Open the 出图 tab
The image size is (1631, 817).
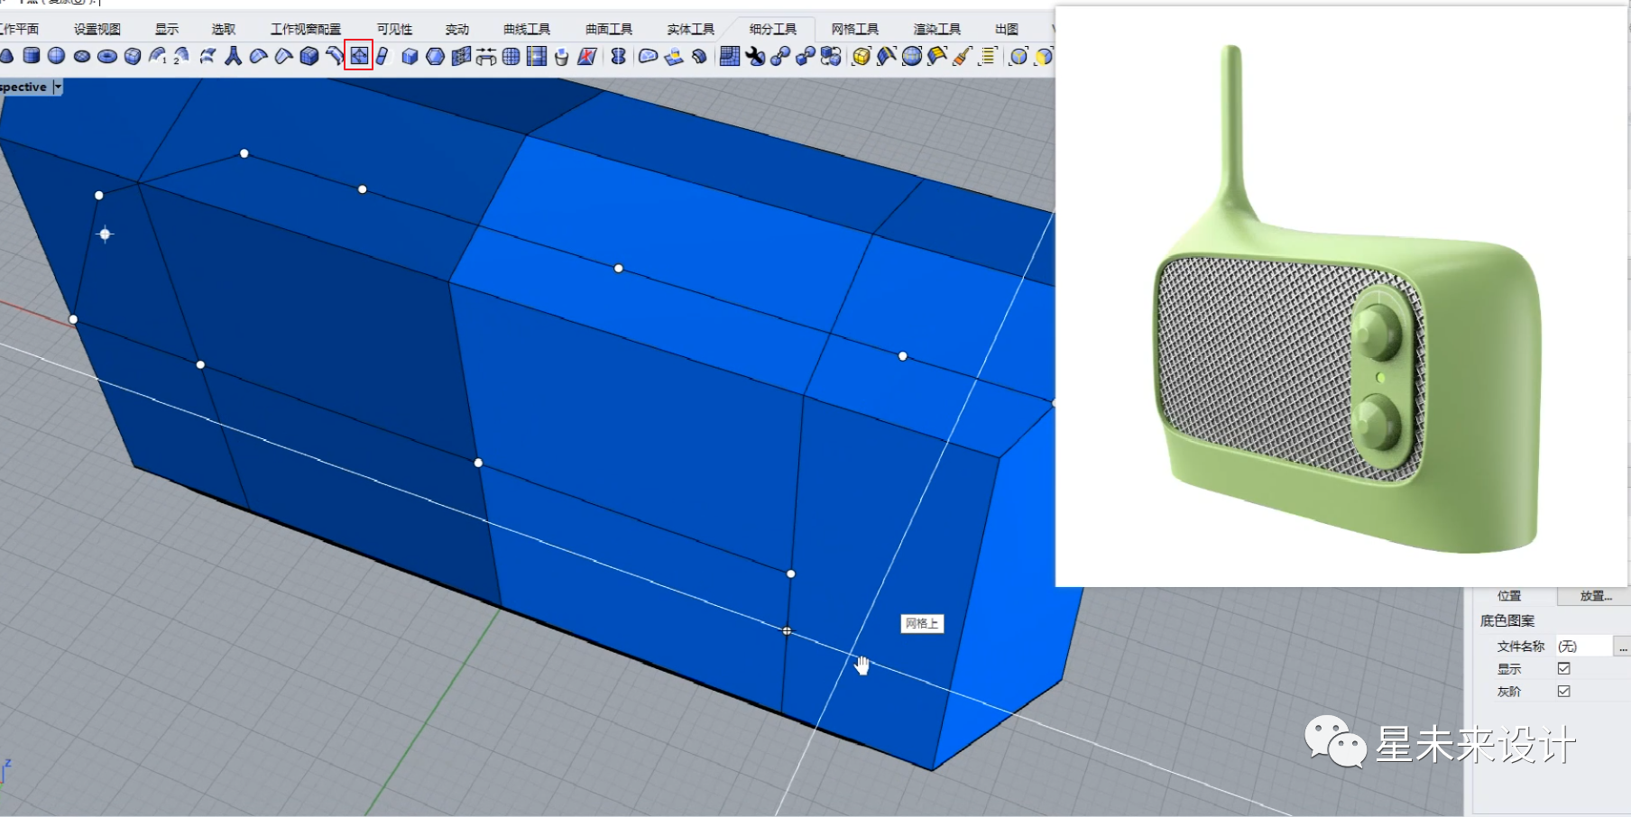[x=1007, y=29]
